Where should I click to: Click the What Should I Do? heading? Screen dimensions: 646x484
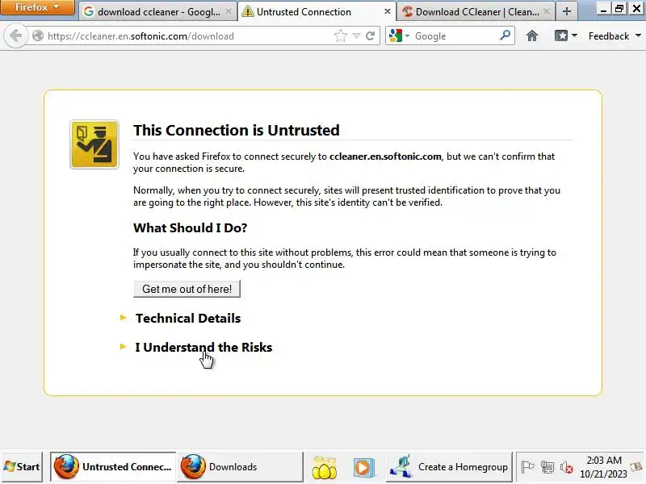click(x=191, y=227)
